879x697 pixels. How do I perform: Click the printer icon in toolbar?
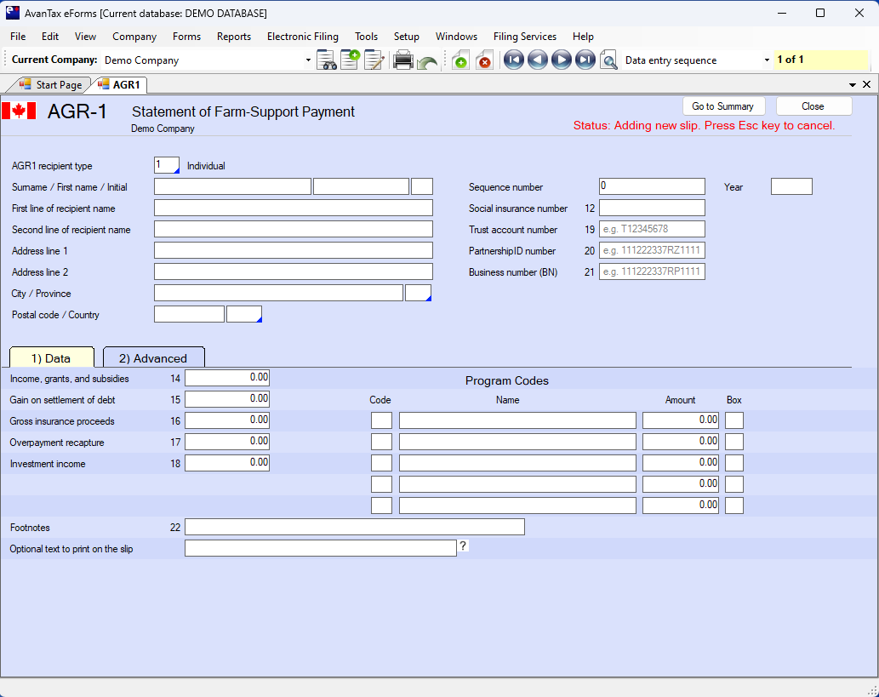tap(403, 60)
